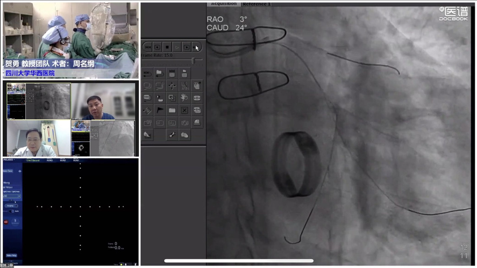Viewport: 477px width, 268px height.
Task: Switch to the Reference 1 tab
Action: [257, 3]
